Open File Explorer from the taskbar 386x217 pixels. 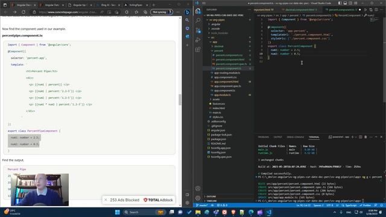[x=198, y=212]
